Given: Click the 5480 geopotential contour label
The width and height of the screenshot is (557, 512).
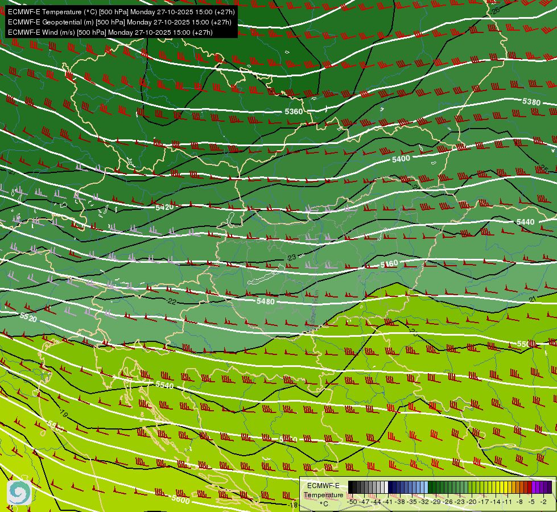Looking at the screenshot, I should click(x=266, y=302).
